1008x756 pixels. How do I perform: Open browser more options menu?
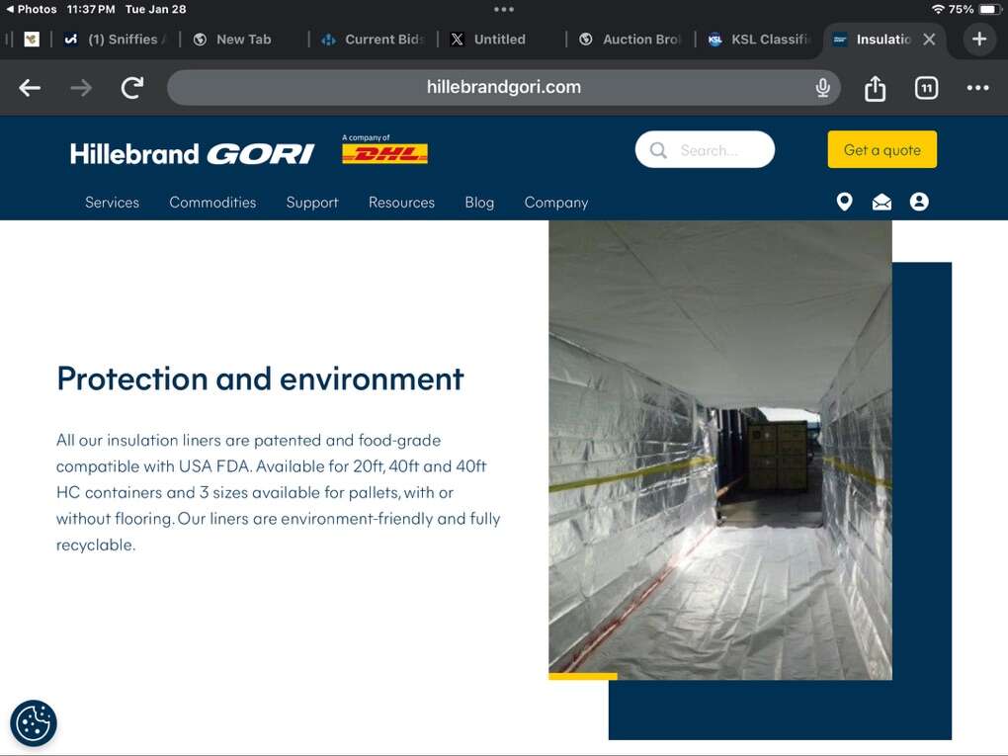pyautogui.click(x=977, y=88)
